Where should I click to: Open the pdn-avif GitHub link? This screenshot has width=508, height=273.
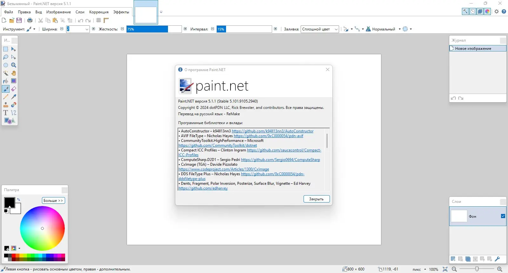pos(268,136)
